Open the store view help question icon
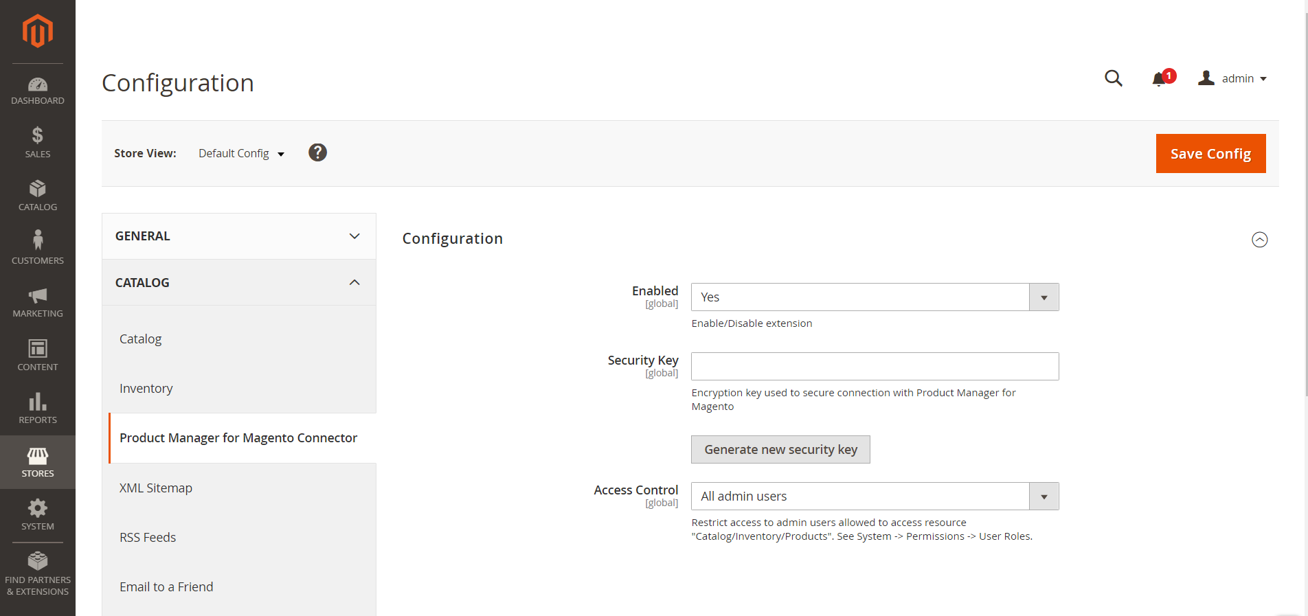This screenshot has width=1308, height=616. click(x=317, y=152)
